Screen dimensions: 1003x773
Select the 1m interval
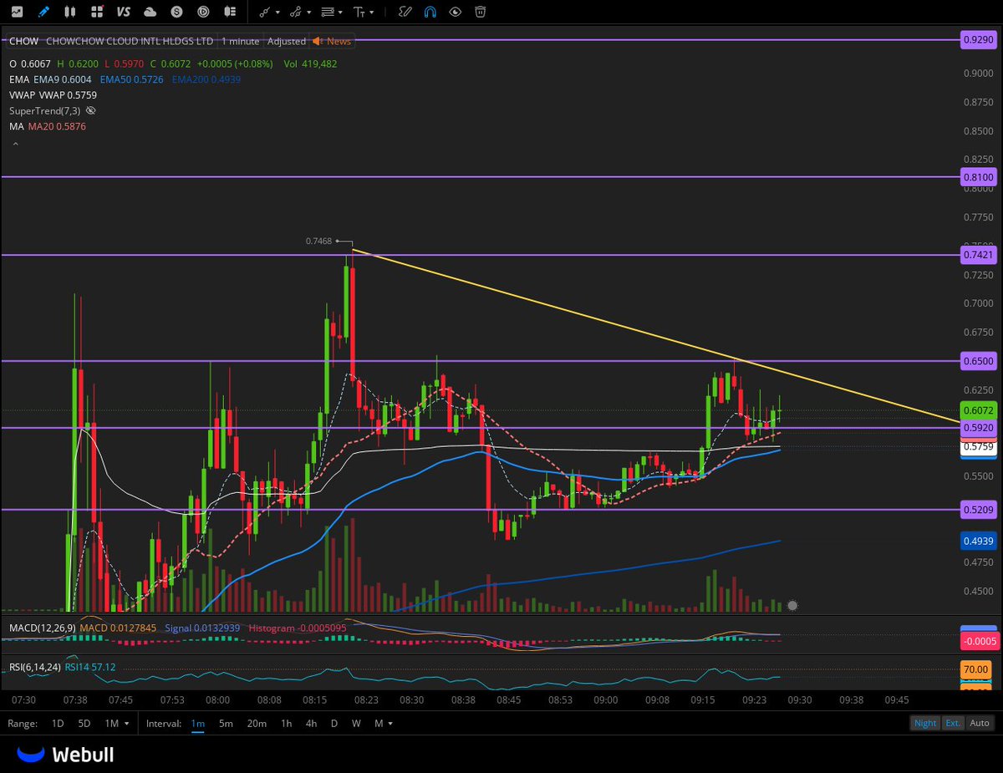tap(198, 723)
